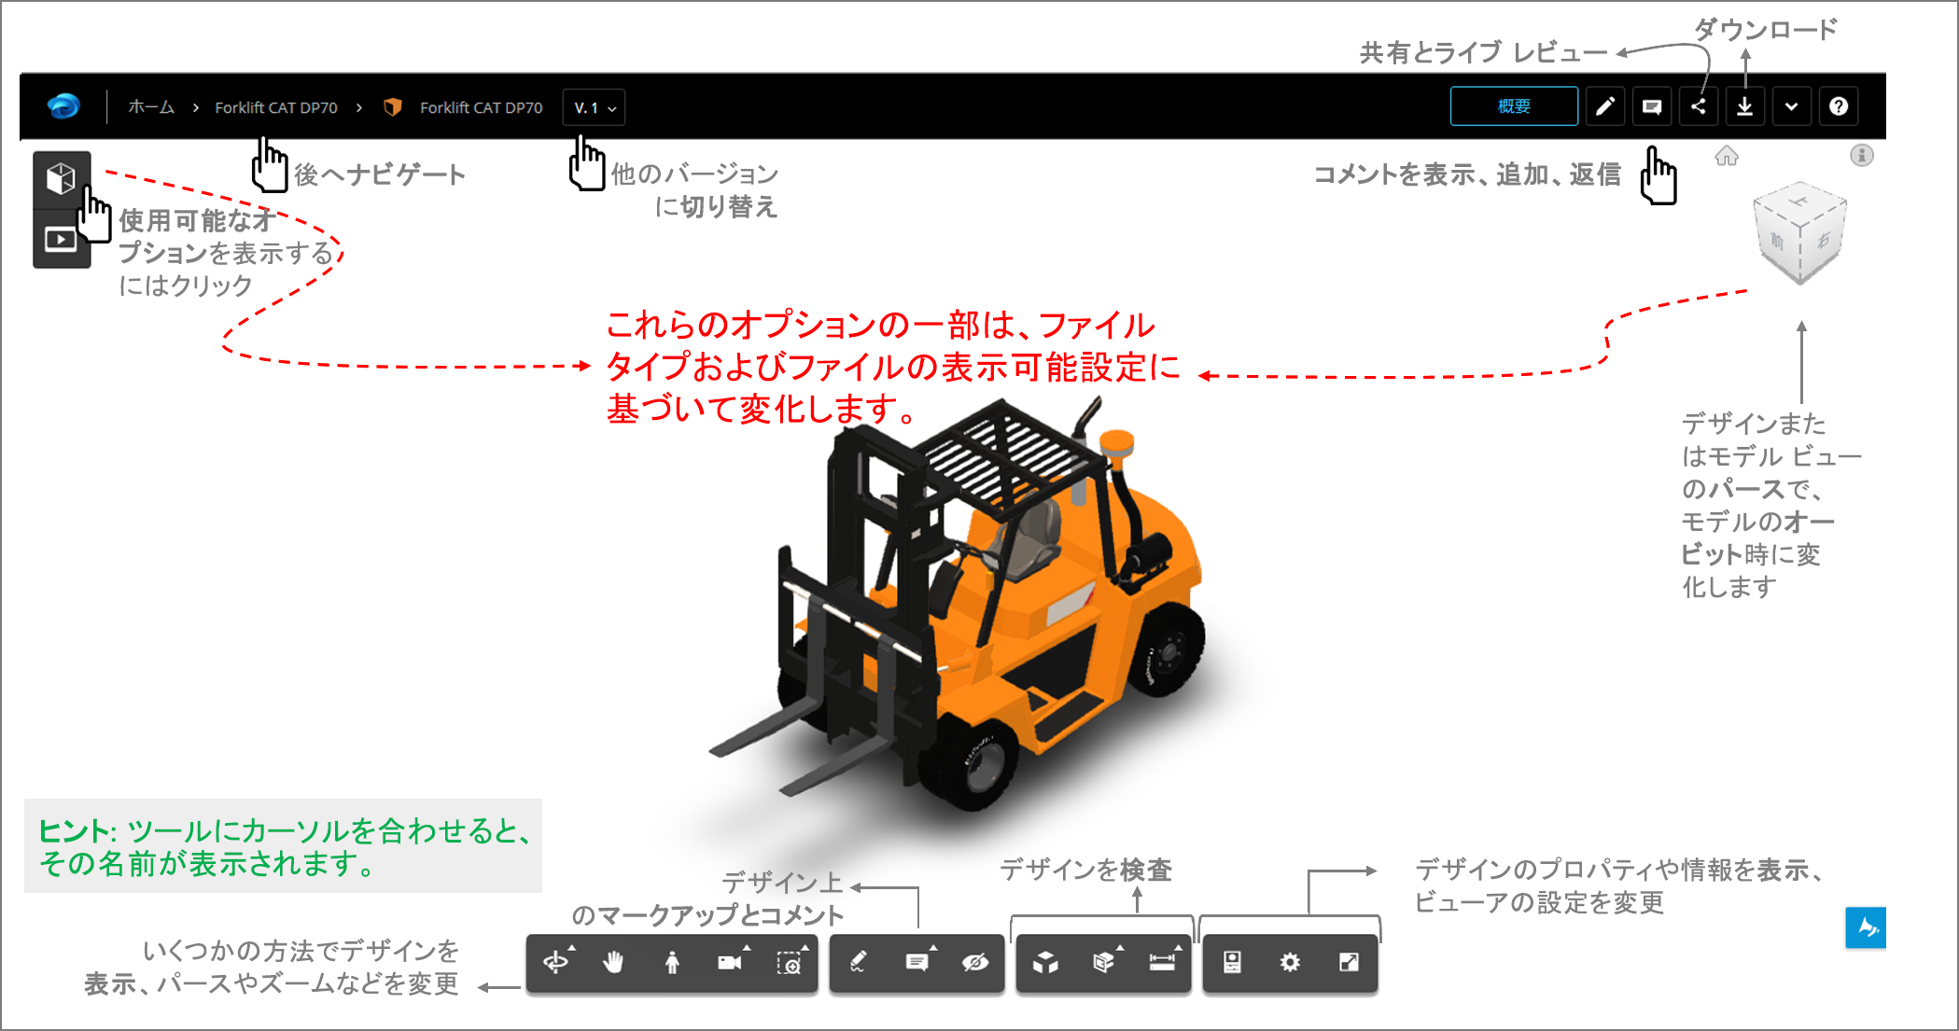Select the zoom window tool

(790, 962)
